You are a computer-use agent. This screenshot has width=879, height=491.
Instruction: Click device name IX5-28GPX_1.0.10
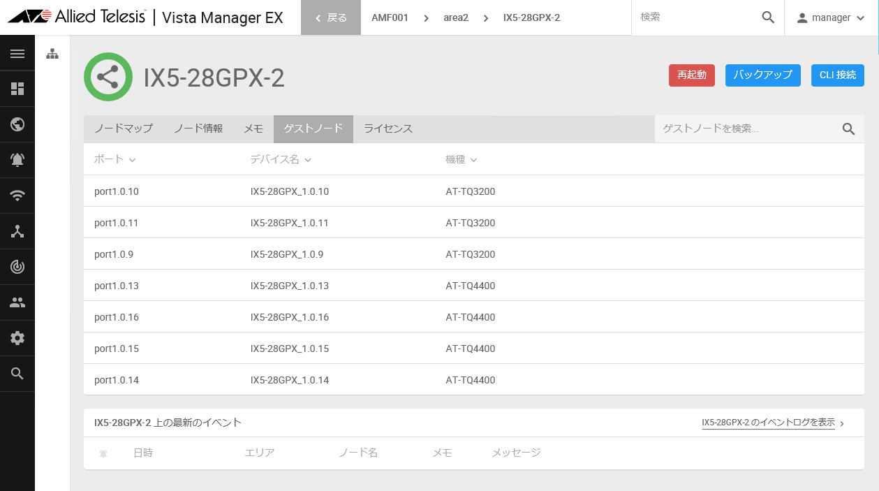coord(290,191)
